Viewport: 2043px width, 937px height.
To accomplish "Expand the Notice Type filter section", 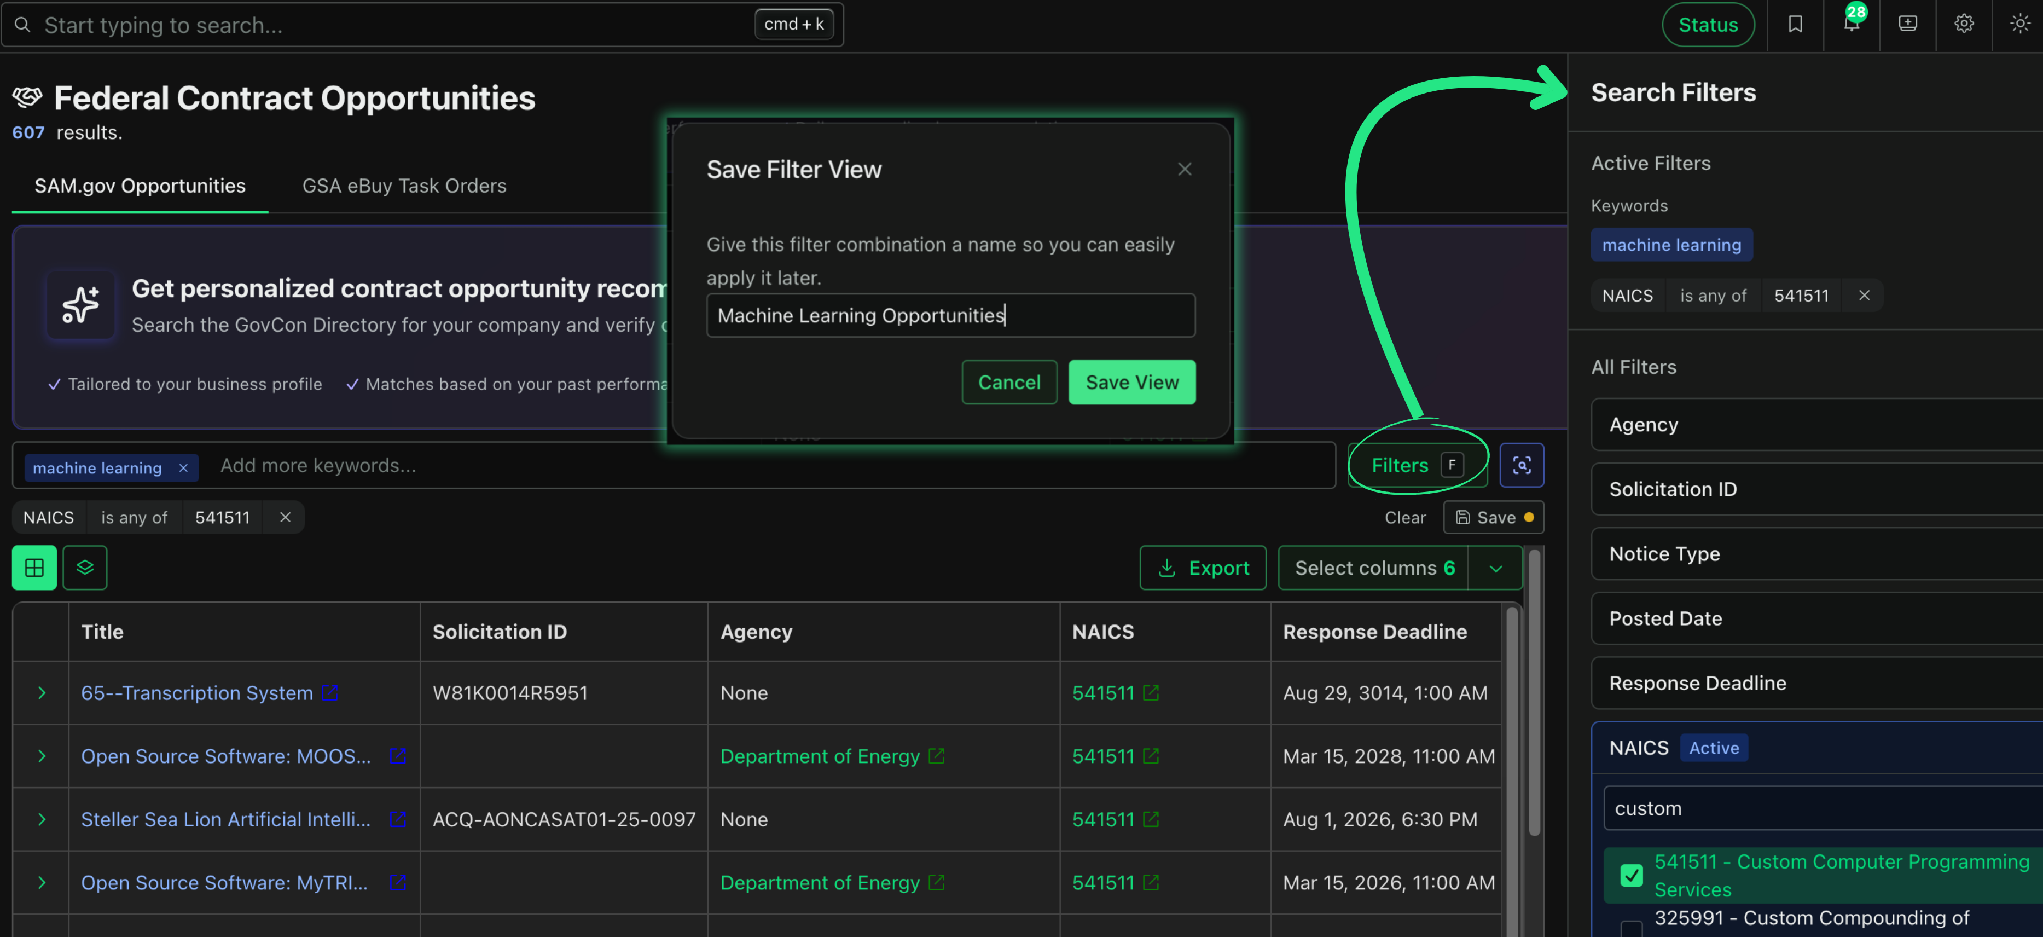I will click(1816, 554).
